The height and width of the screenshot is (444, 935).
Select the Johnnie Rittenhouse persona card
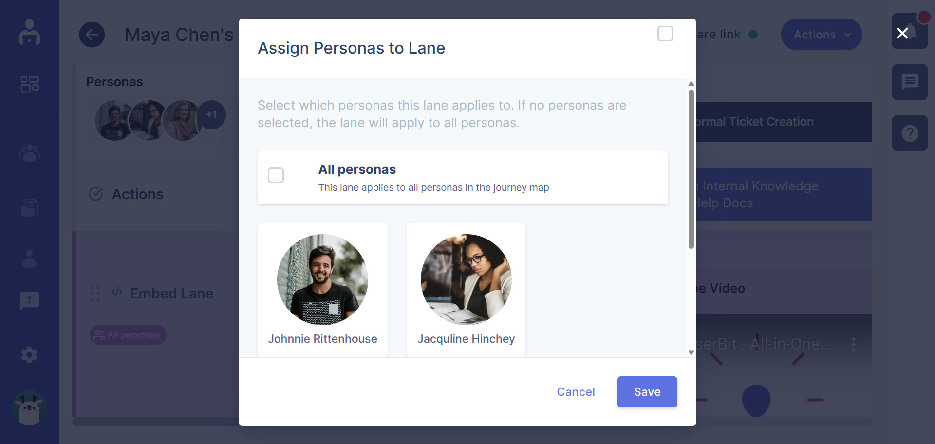tap(322, 290)
